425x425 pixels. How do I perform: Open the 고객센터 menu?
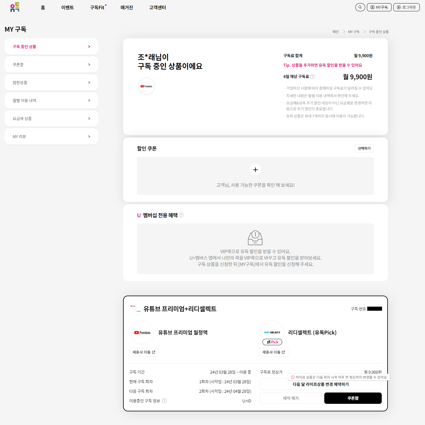[x=158, y=8]
